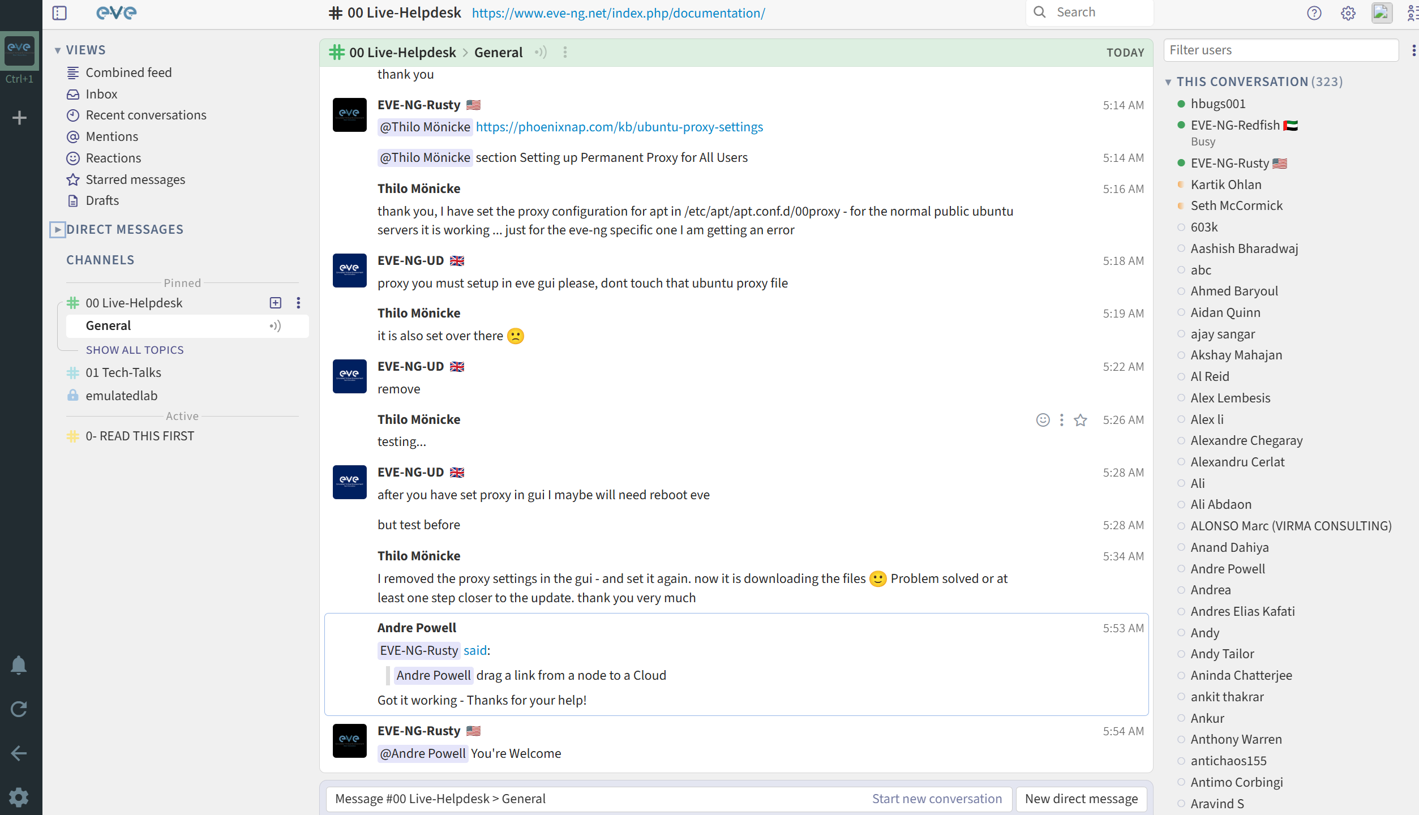
Task: Click EVE-NG-Rusty avatar at 5:14 AM
Action: pyautogui.click(x=350, y=115)
